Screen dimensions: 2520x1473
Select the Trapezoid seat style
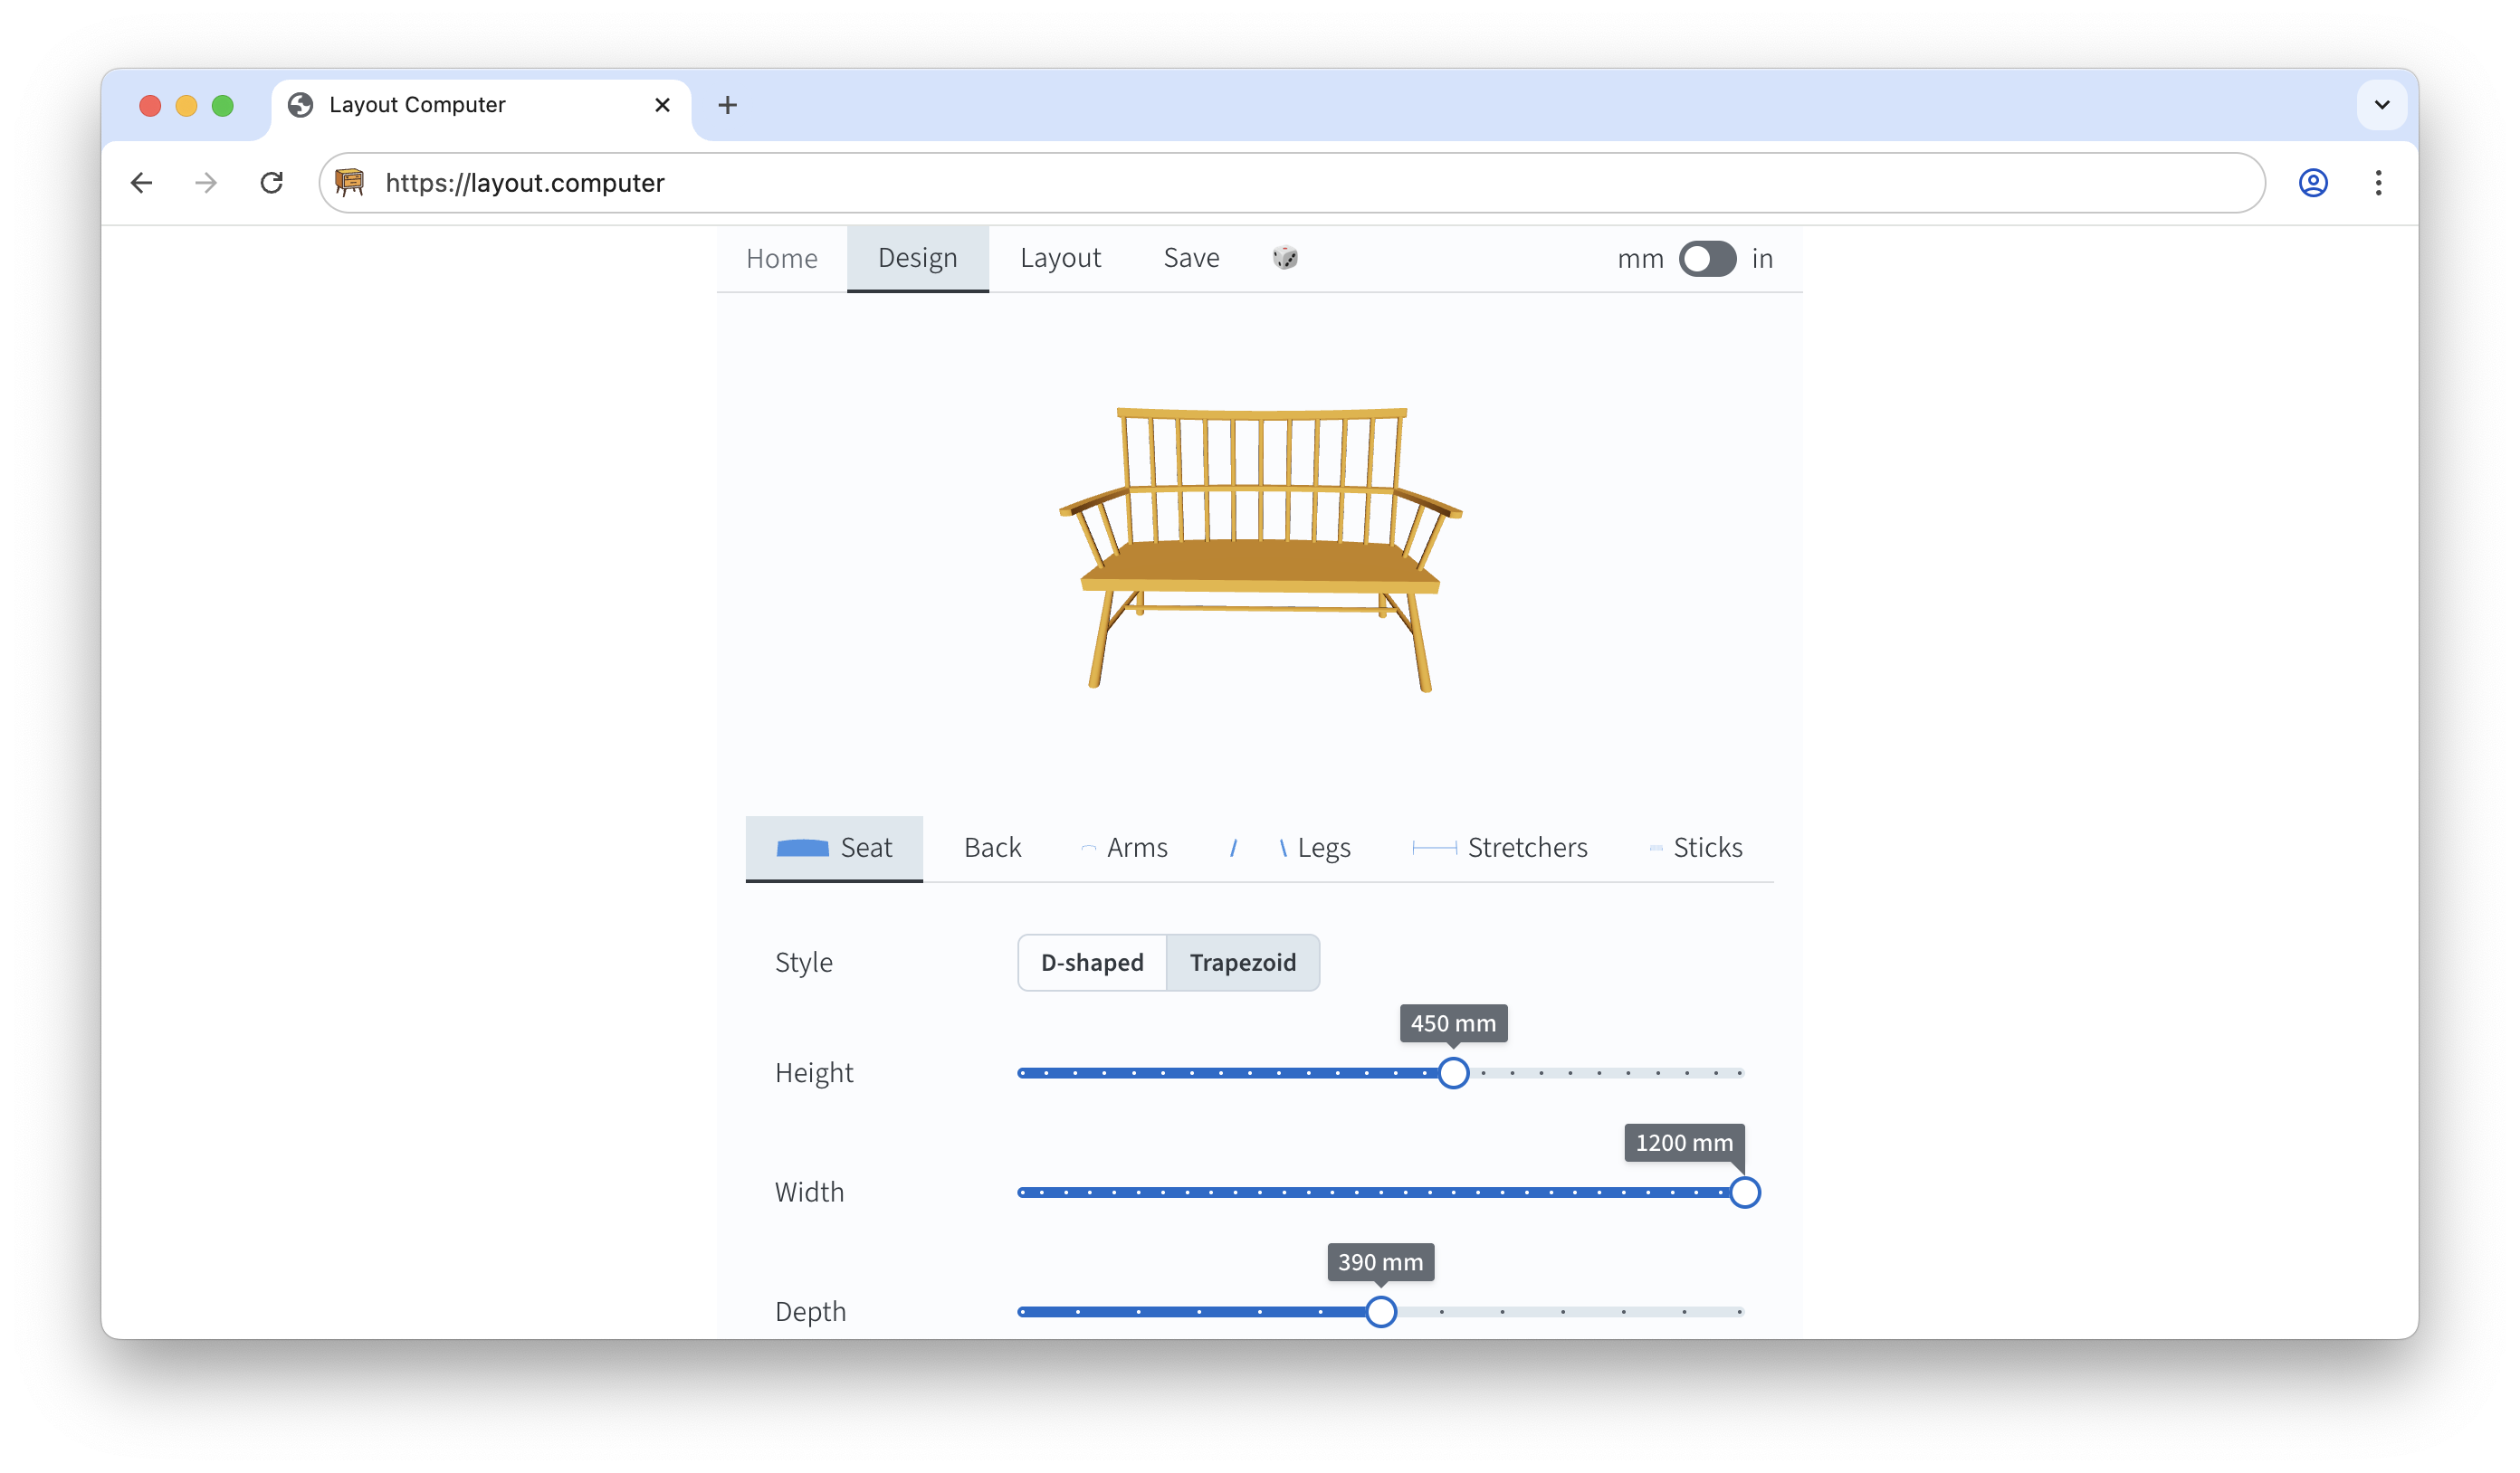pos(1242,963)
